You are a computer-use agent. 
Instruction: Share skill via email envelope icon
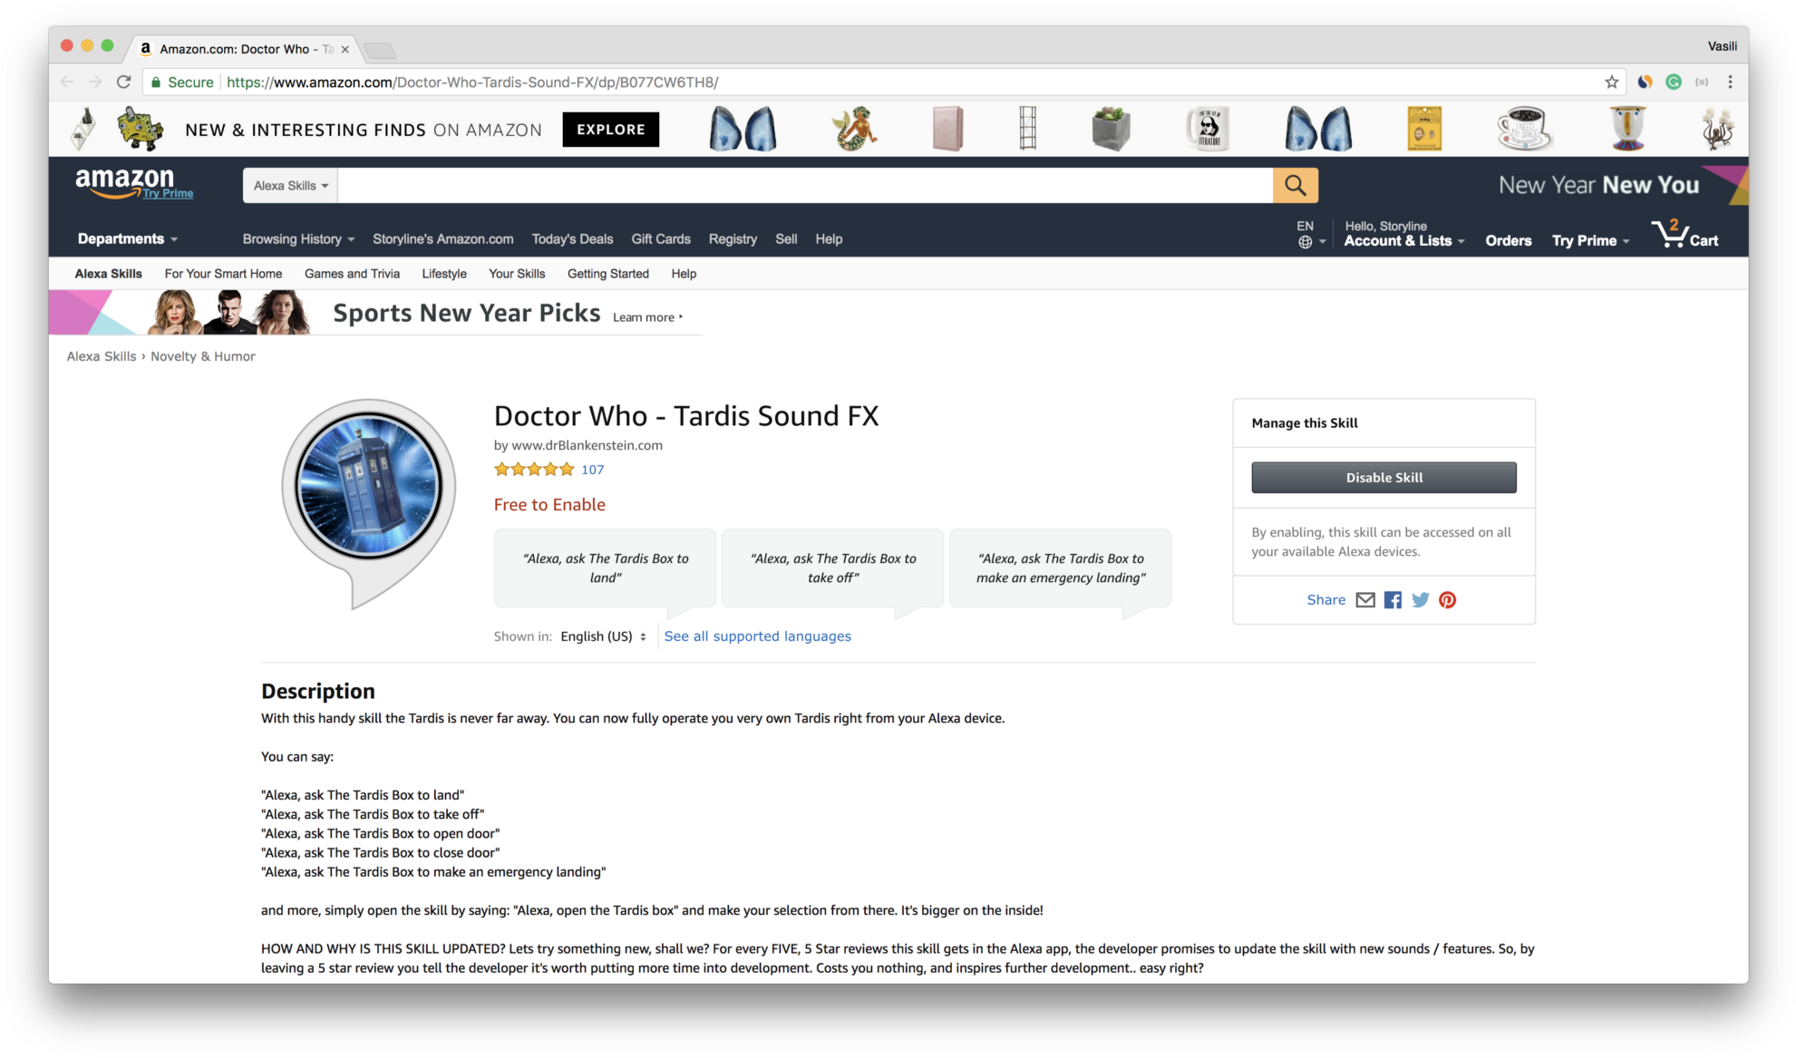[1365, 600]
